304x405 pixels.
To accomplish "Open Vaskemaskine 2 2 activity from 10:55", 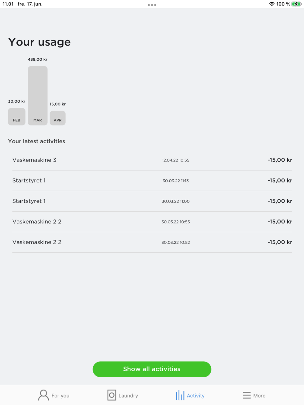I will (152, 222).
